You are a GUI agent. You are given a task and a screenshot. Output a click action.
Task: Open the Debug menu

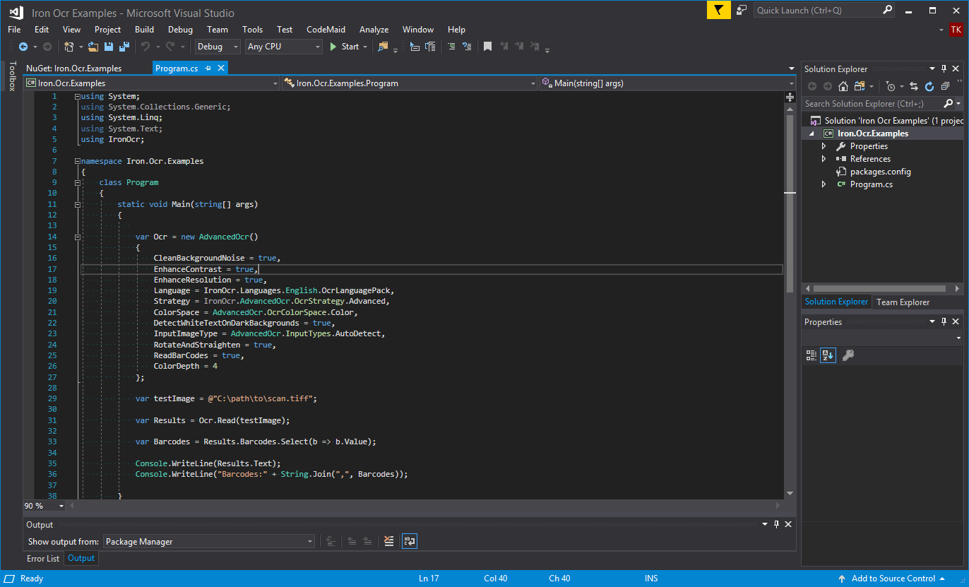coord(180,30)
